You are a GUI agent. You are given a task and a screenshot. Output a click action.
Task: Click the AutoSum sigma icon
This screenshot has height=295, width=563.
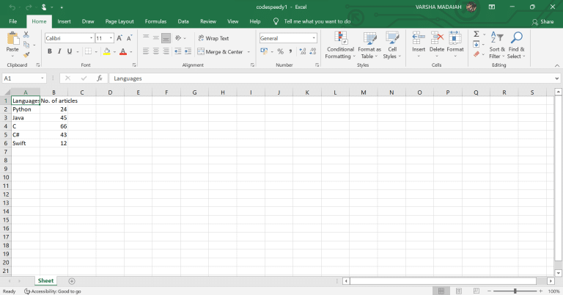point(476,34)
